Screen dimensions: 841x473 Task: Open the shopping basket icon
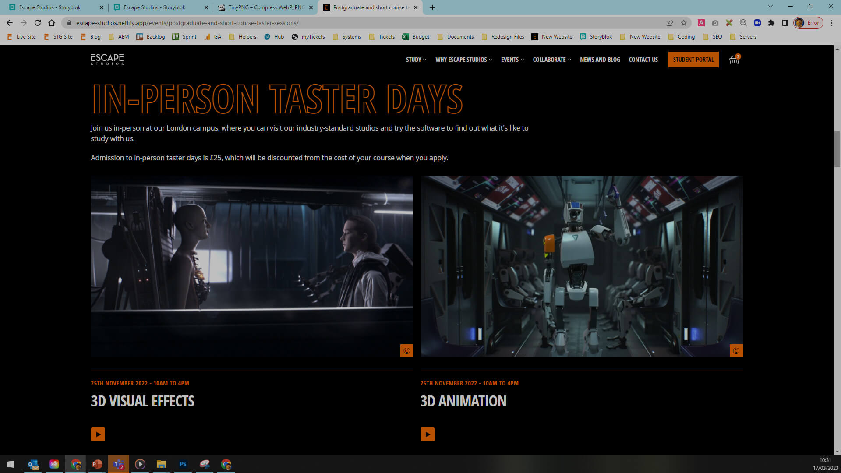click(x=735, y=60)
